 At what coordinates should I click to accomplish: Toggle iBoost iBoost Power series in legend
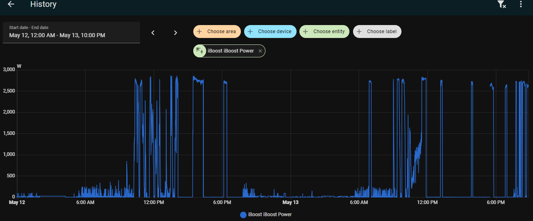pos(266,215)
